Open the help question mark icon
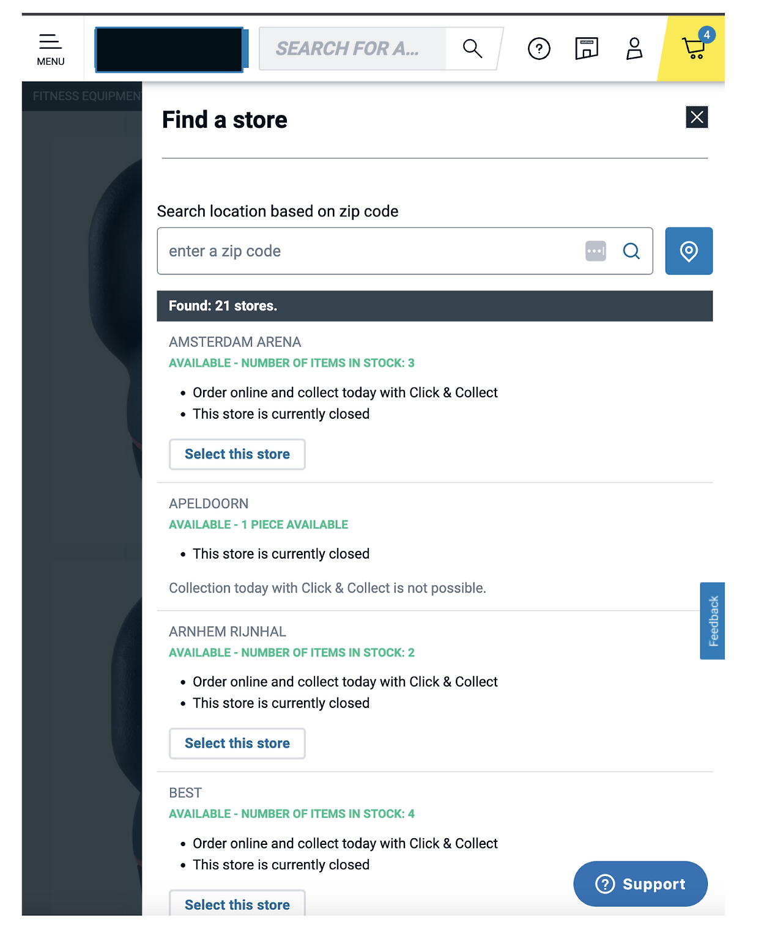Screen dimensions: 783x936 click(x=538, y=48)
